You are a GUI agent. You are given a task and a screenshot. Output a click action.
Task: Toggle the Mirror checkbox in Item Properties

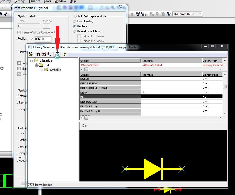[x=19, y=68]
